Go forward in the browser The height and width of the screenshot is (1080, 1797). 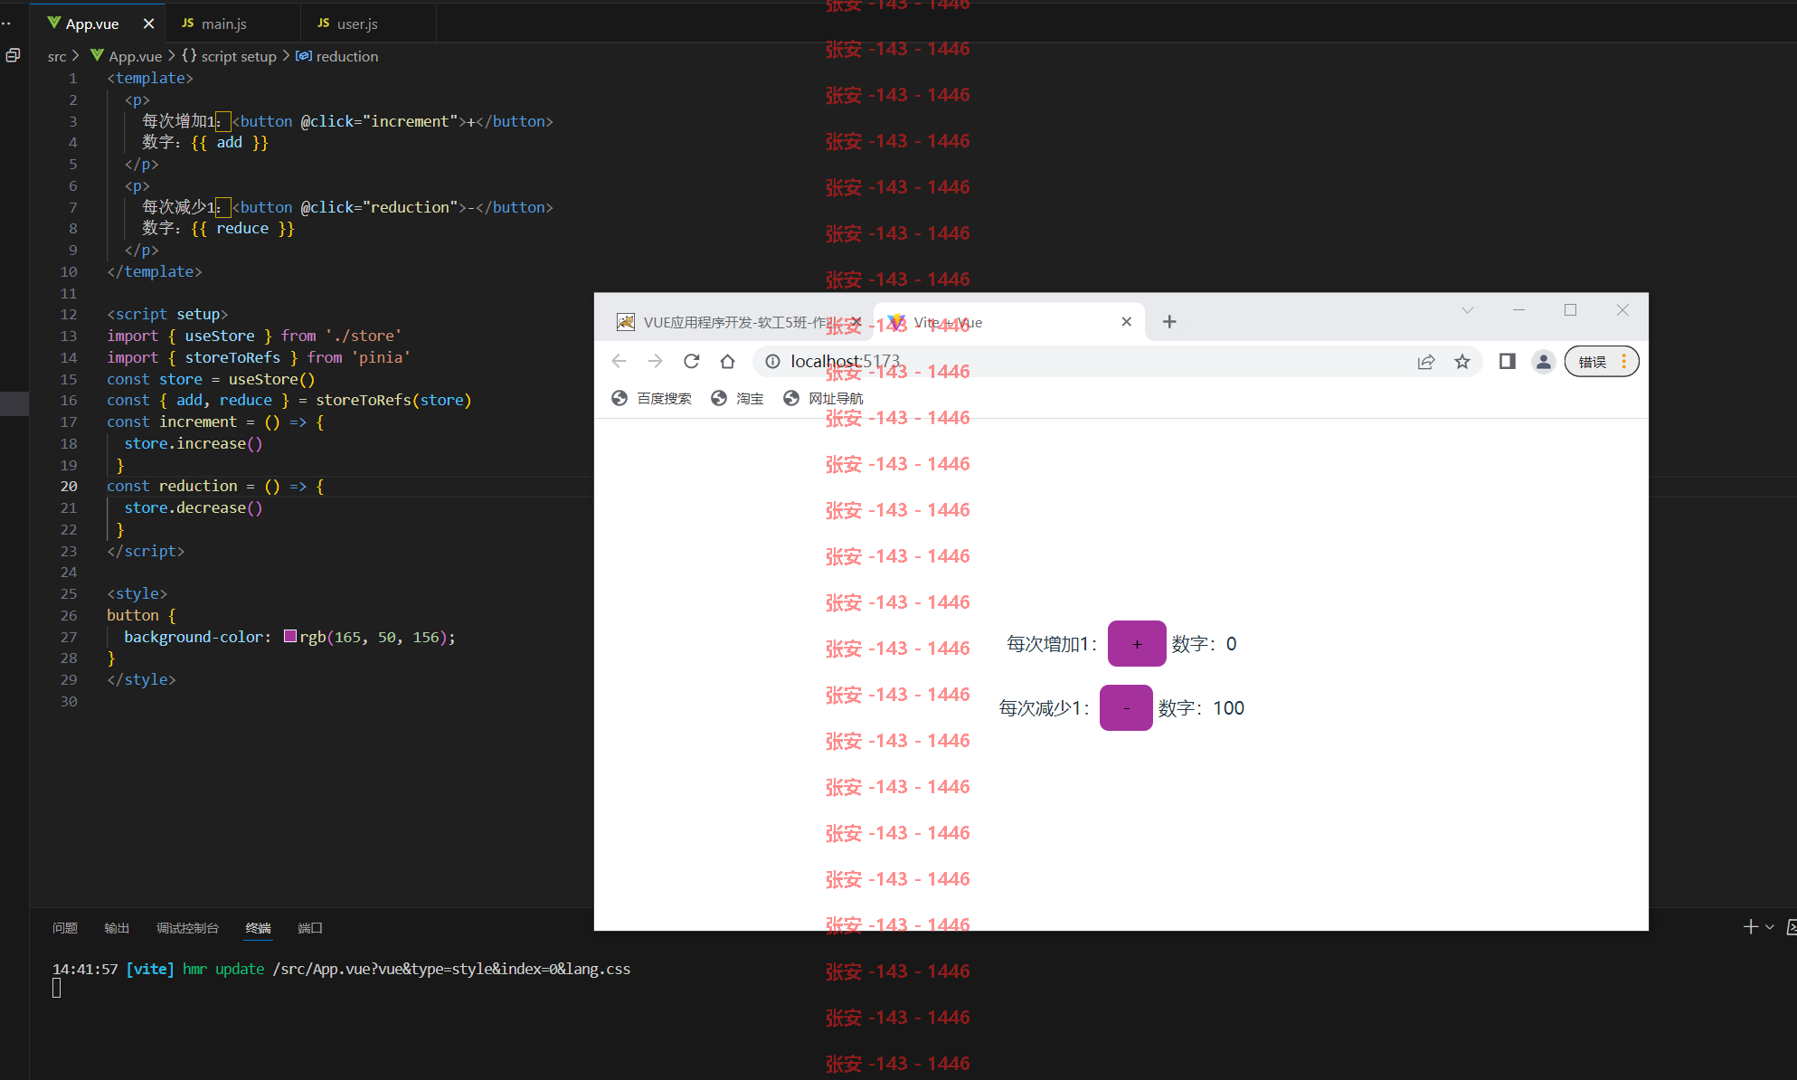pyautogui.click(x=656, y=362)
